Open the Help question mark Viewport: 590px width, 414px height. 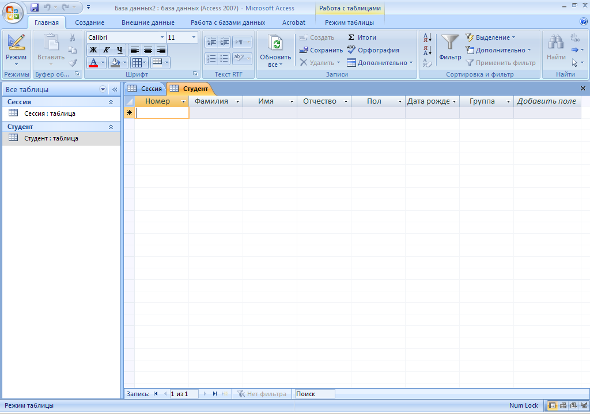coord(584,21)
